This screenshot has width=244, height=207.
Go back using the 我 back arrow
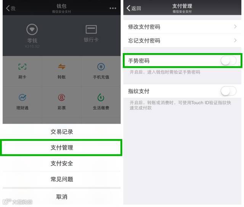click(11, 8)
